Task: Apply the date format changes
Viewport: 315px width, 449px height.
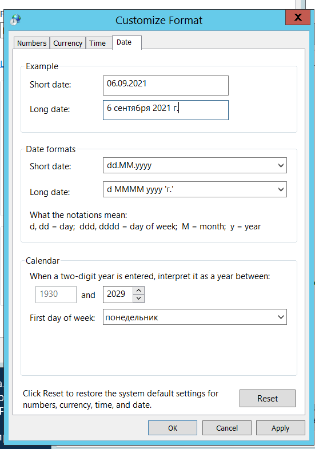Action: [x=280, y=428]
